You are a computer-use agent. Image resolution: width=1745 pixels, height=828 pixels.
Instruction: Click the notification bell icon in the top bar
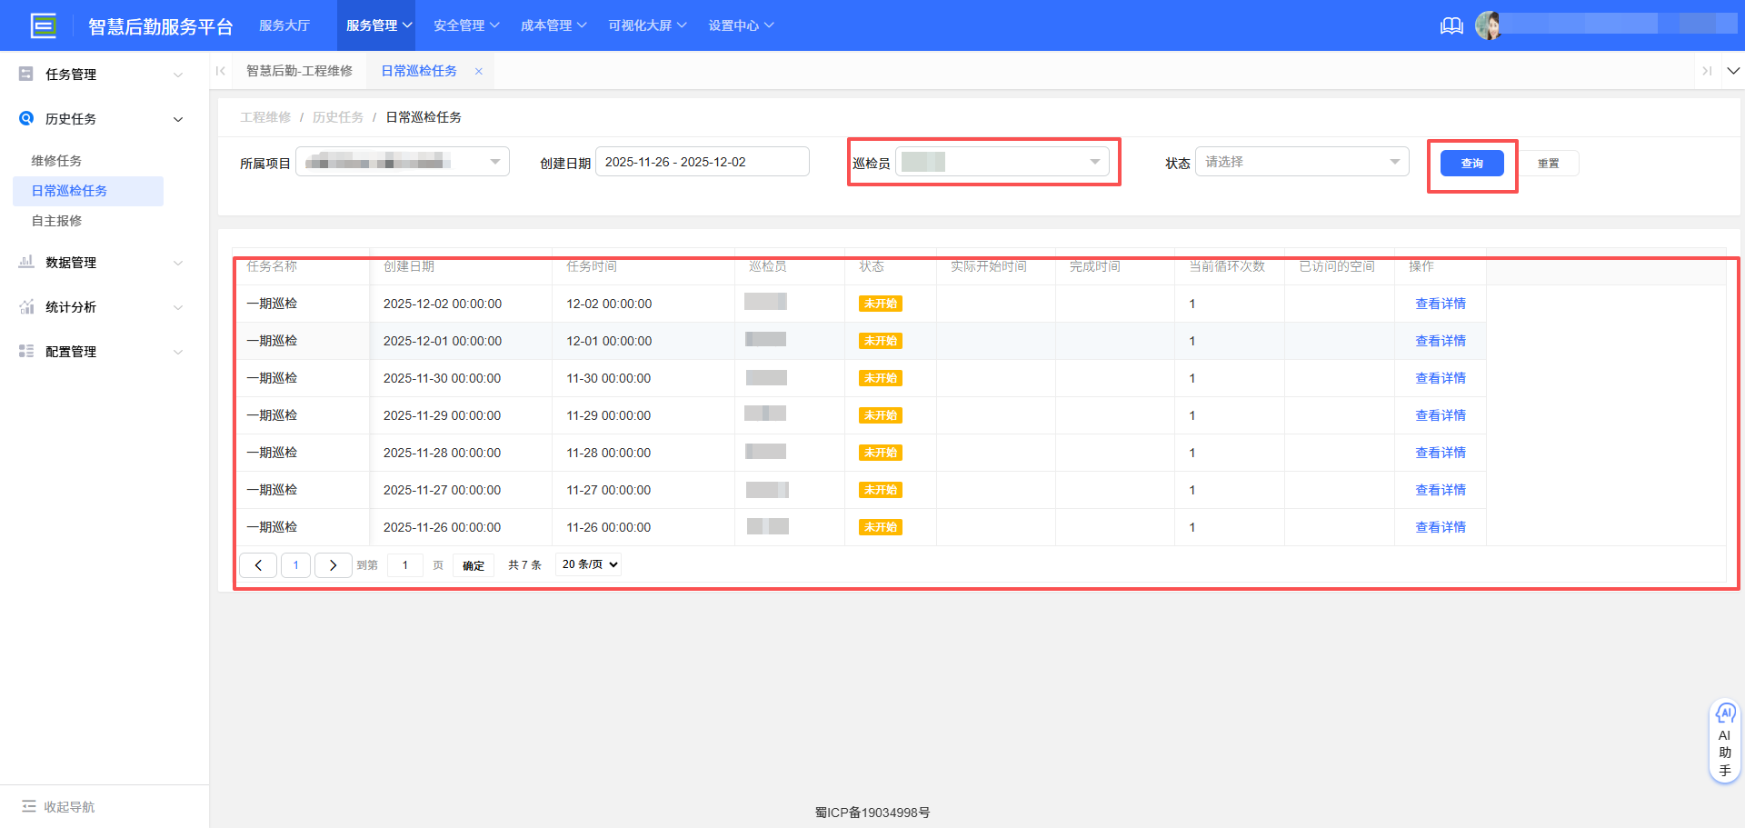point(1451,25)
